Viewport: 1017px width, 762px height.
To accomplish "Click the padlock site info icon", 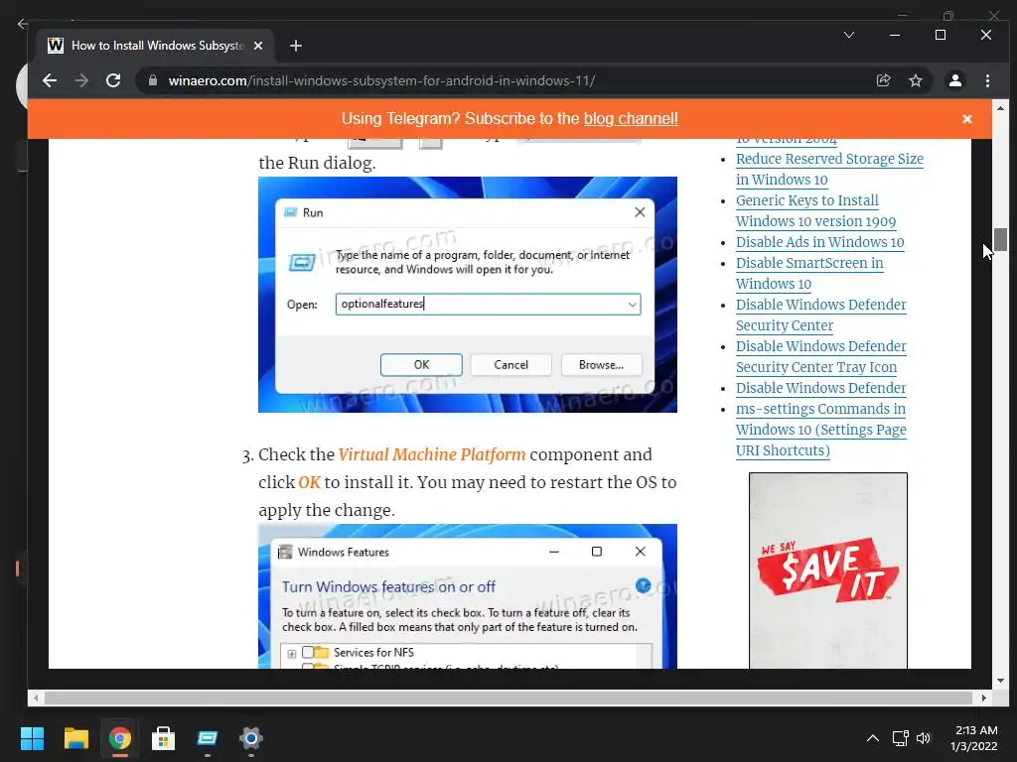I will coord(153,80).
